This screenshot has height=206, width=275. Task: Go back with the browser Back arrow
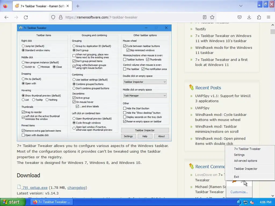click(x=6, y=17)
